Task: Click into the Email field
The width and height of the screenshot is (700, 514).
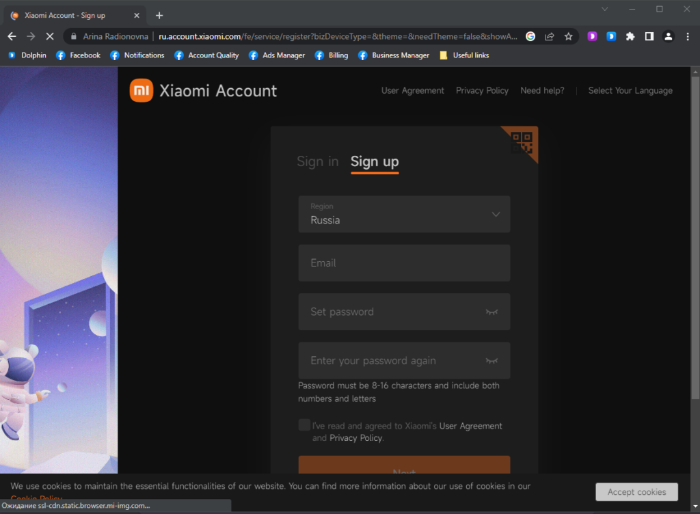Action: (405, 262)
